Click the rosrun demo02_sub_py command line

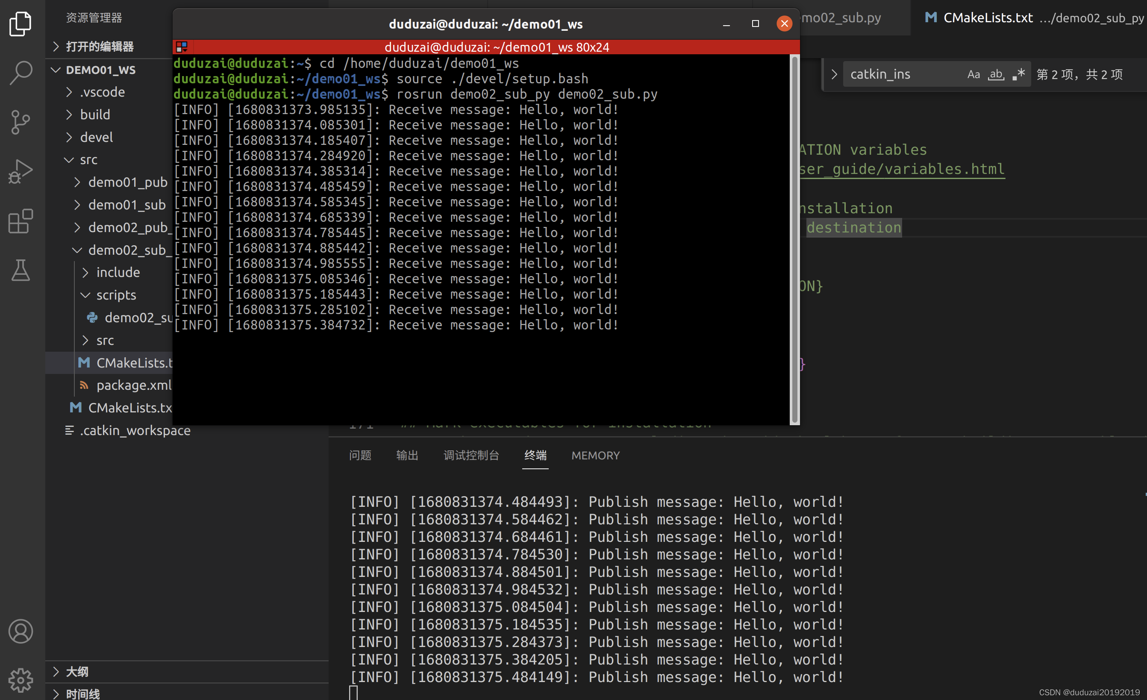click(415, 94)
